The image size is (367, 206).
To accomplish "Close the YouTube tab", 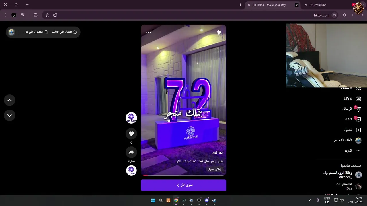I will point(306,5).
